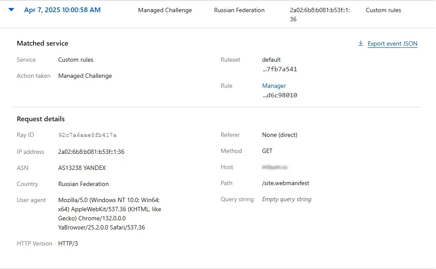Viewport: 436px width, 269px height.
Task: Select the rule ID ending d6c98010
Action: tap(280, 95)
